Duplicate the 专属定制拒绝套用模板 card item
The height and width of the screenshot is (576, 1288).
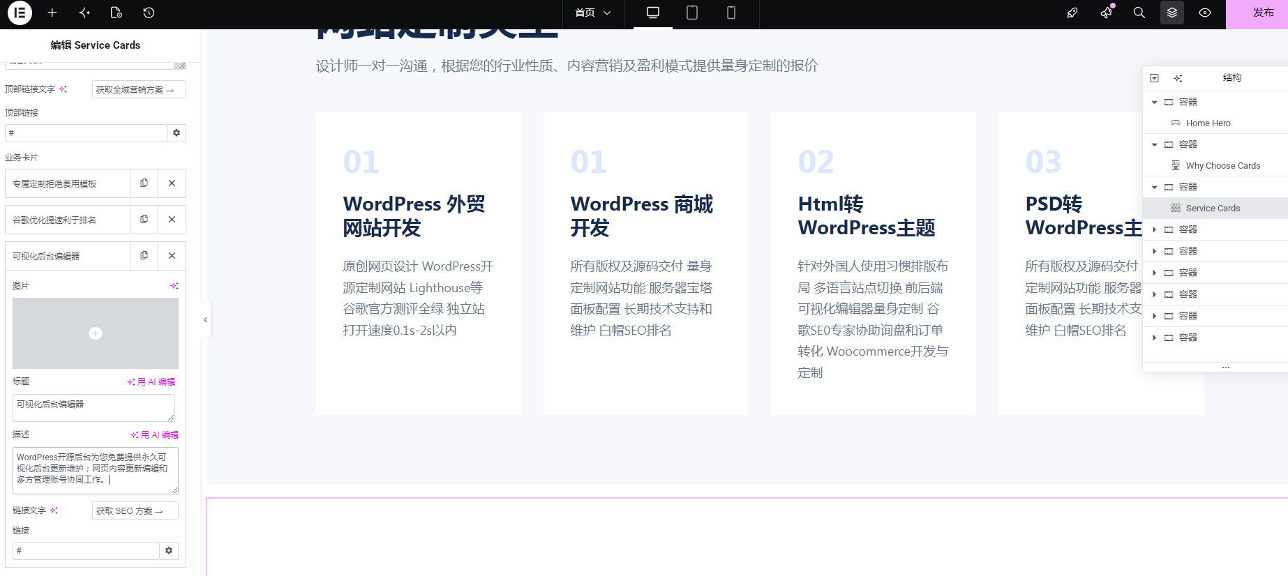(144, 183)
